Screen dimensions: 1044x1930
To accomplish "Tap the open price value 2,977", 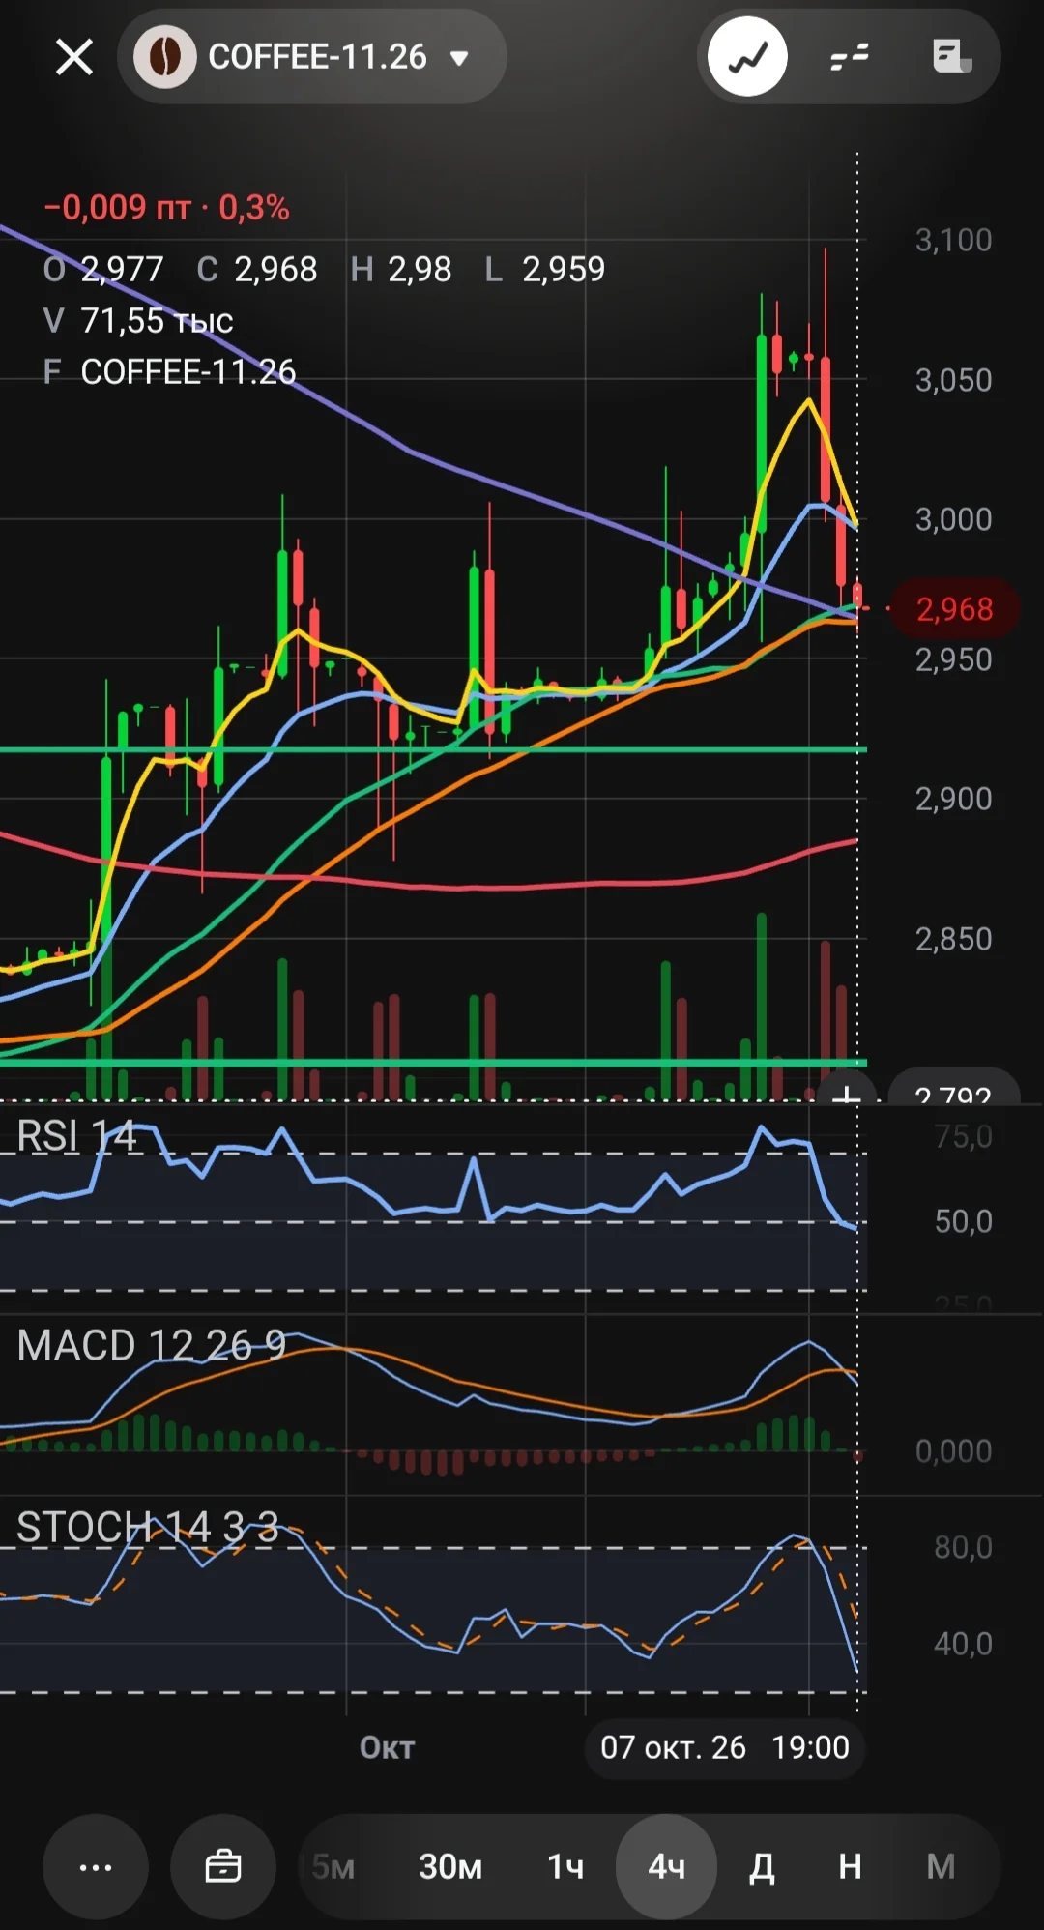I will [123, 270].
